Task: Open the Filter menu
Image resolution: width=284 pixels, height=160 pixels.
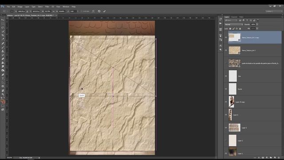Action: 47,7
